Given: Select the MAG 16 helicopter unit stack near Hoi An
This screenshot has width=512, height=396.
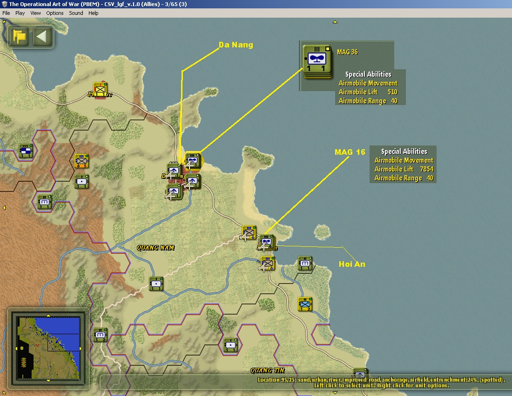Looking at the screenshot, I should pos(267,243).
